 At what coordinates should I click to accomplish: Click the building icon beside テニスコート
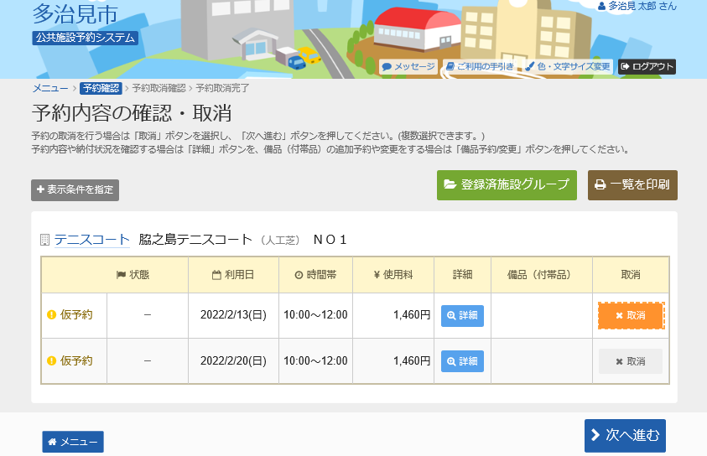tap(44, 240)
